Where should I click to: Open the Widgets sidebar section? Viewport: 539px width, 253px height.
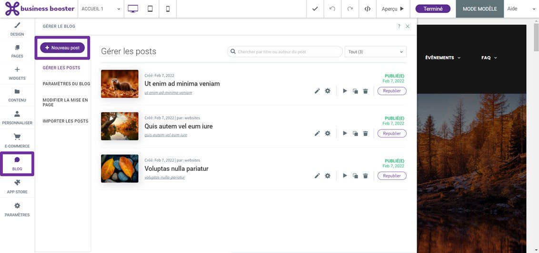click(x=17, y=73)
